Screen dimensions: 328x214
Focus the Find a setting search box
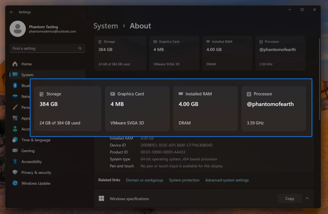[47, 48]
